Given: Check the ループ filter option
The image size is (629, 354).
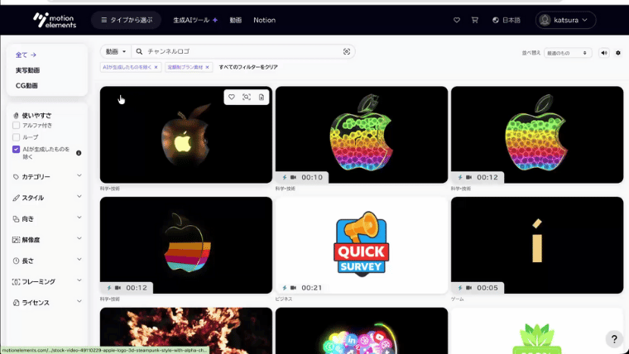Looking at the screenshot, I should click(17, 137).
